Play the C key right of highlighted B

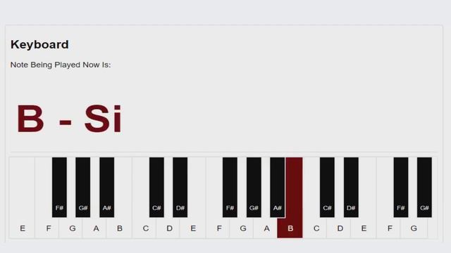(316, 228)
